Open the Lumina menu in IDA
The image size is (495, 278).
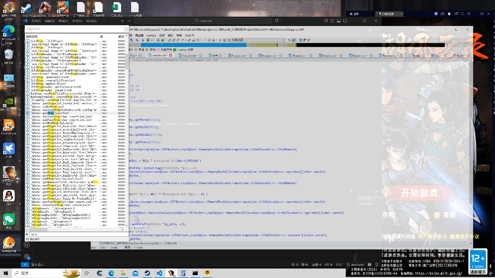click(x=151, y=36)
